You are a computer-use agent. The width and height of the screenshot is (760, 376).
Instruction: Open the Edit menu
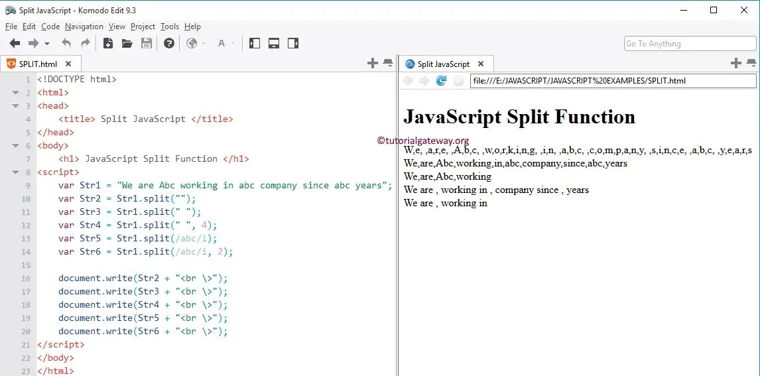click(29, 27)
